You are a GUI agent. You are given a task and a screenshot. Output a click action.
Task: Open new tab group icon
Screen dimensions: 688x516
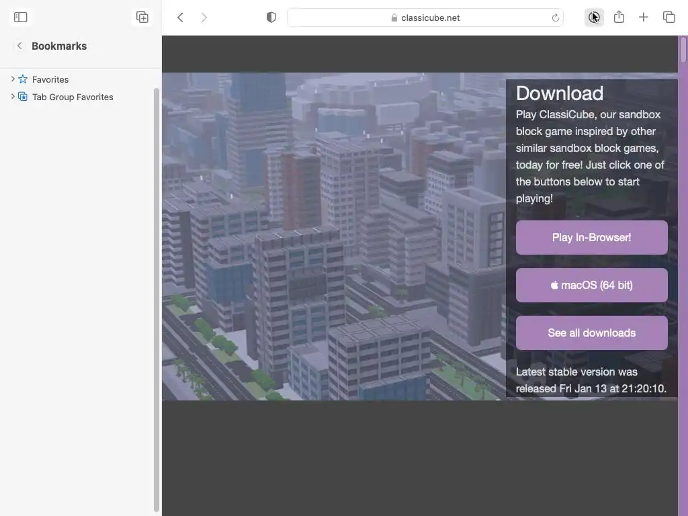[142, 17]
